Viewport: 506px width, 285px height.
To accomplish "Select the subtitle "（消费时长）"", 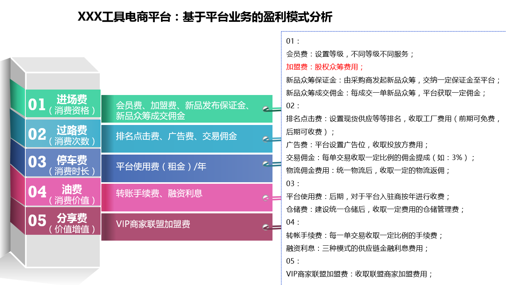I will [72, 171].
